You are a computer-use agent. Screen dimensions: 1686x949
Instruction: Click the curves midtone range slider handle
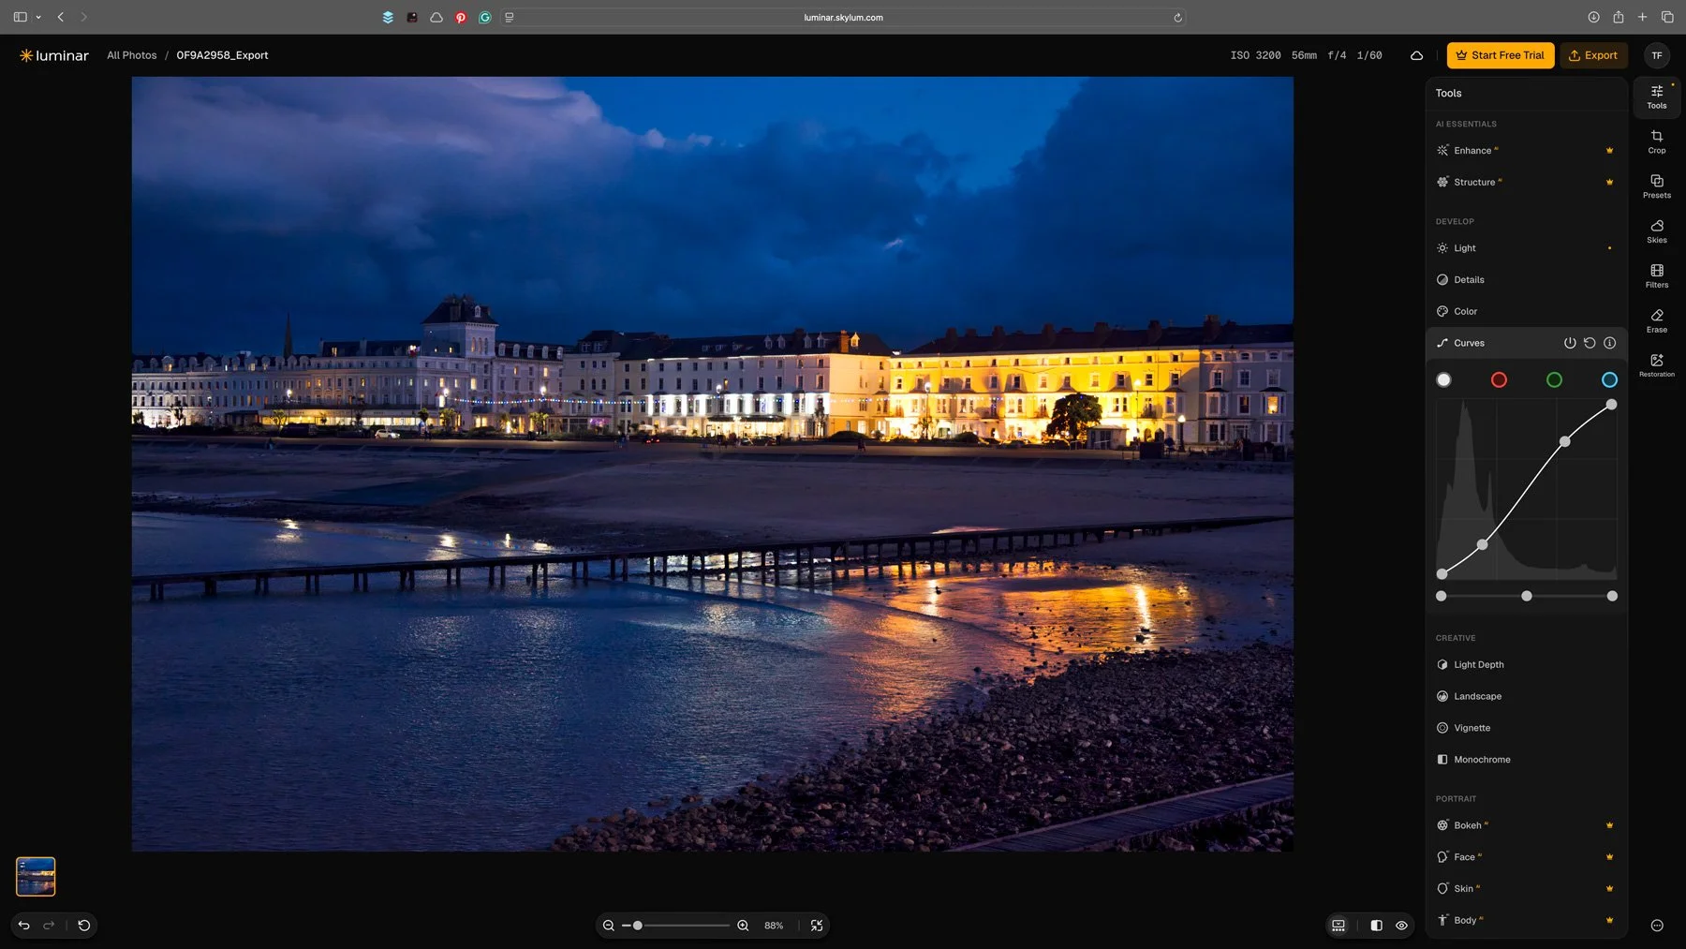[1527, 596]
